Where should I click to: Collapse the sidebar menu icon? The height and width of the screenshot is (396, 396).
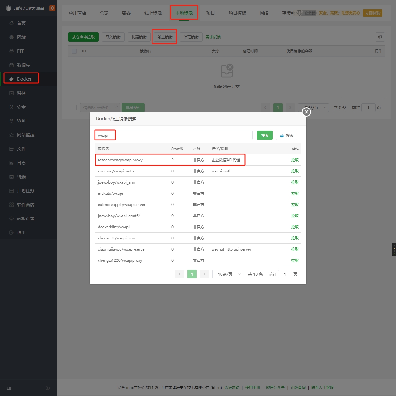click(9, 388)
